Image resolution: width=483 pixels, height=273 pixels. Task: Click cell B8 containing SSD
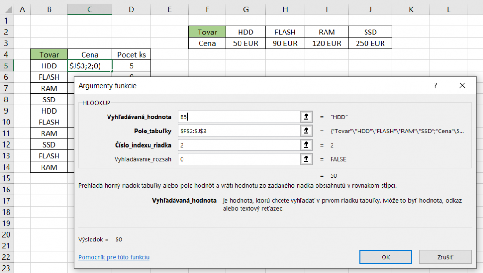tap(49, 99)
